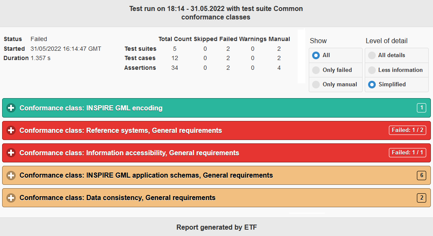Expand Reference systems, General requirements row

tap(216, 130)
